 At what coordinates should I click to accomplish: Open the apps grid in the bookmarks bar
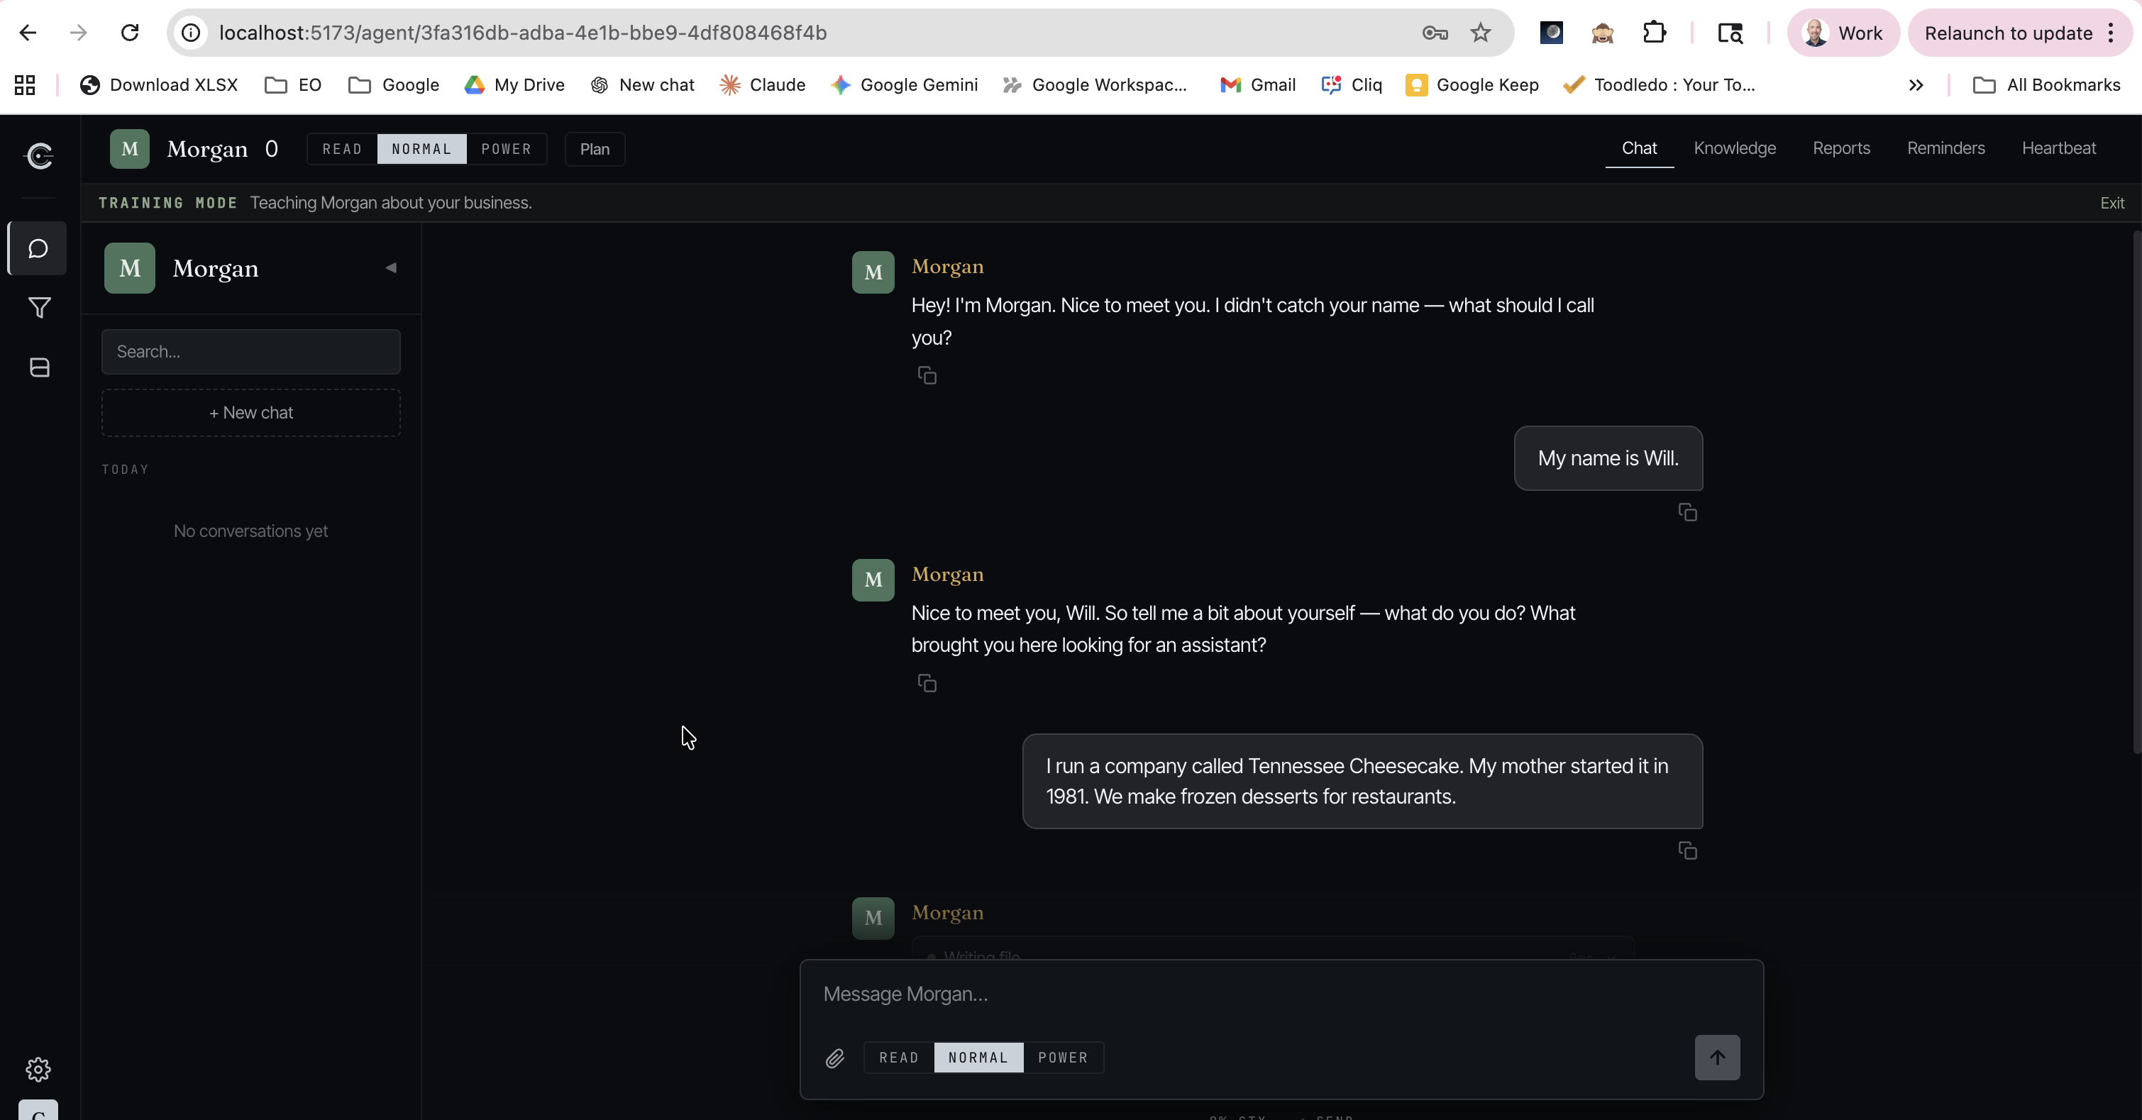[25, 85]
